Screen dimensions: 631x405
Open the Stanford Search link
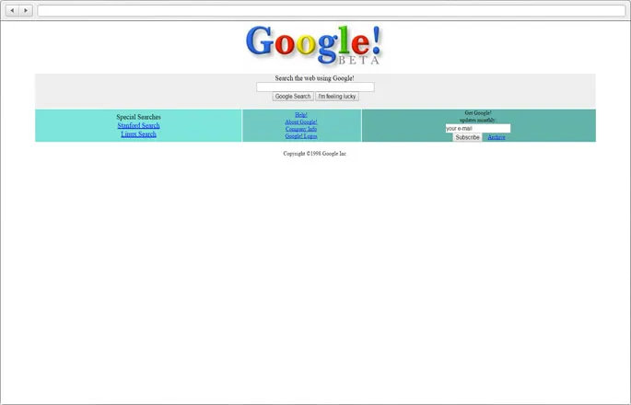coord(138,125)
